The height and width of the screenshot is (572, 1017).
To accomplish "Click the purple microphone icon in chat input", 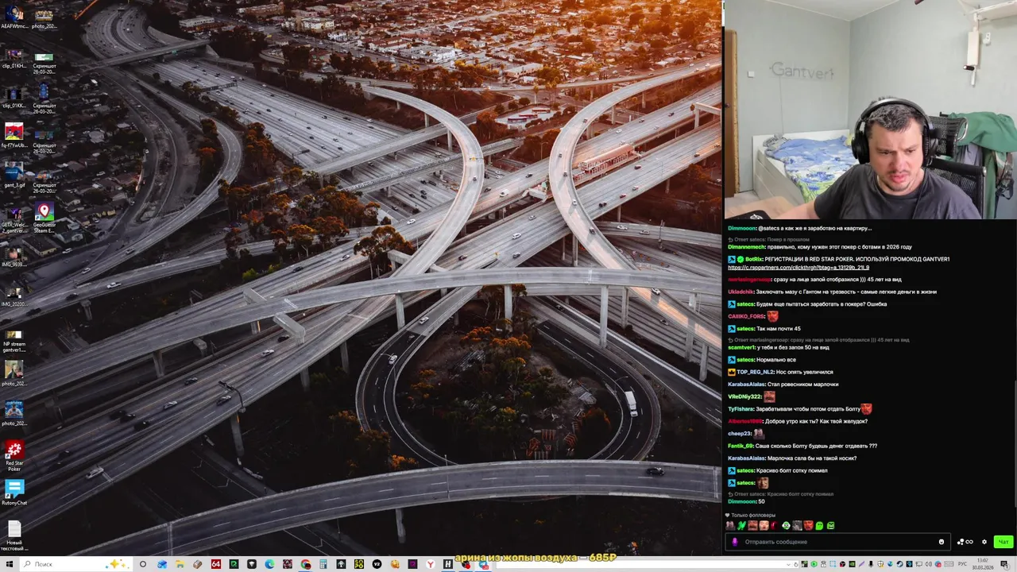I will (735, 542).
